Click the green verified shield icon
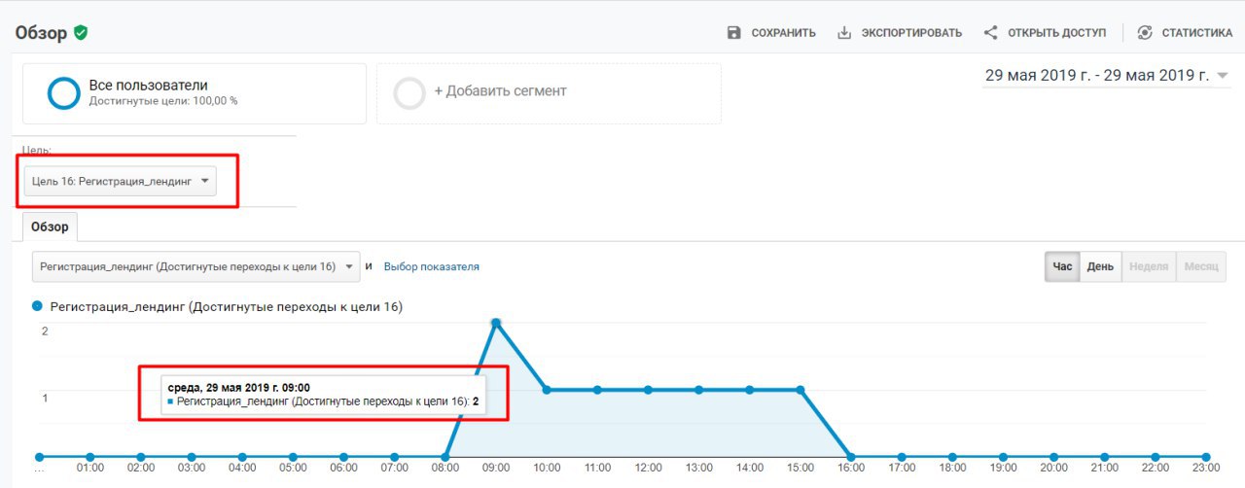 point(81,33)
